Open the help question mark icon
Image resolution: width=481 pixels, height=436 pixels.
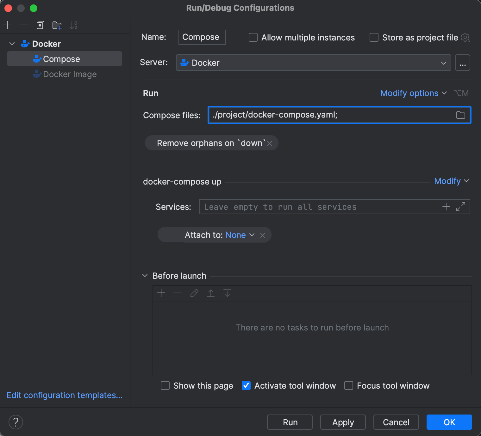pos(16,422)
